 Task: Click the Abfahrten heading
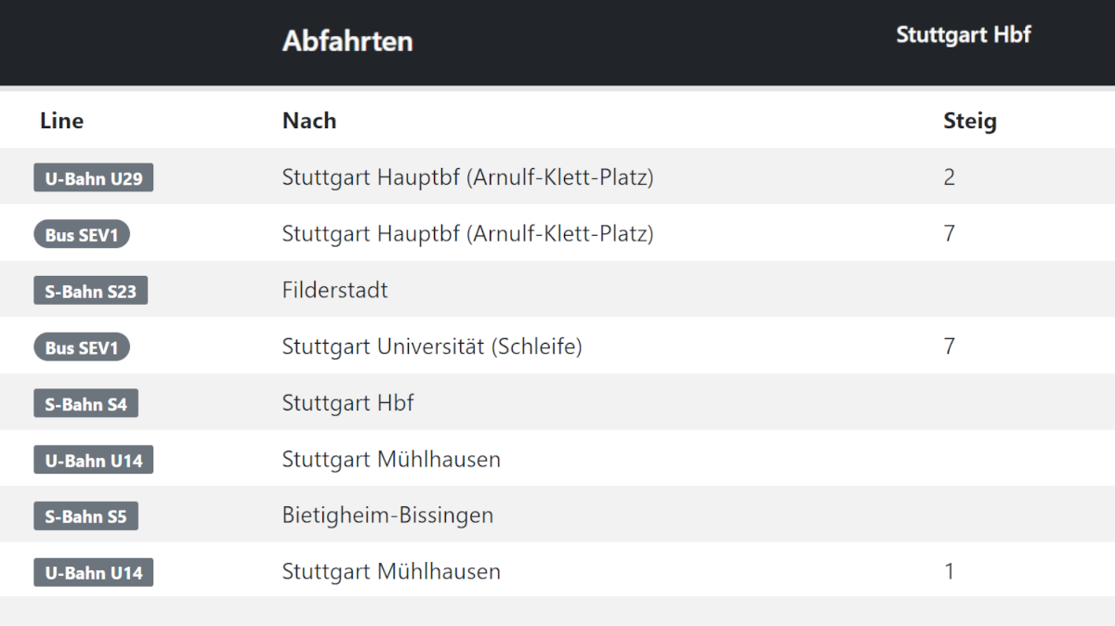(x=348, y=41)
